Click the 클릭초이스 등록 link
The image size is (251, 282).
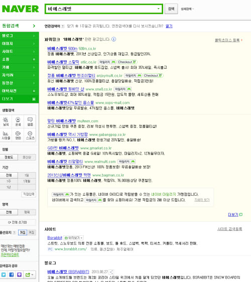[x=227, y=40]
